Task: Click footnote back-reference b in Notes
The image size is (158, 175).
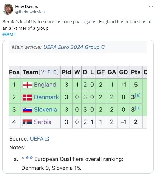Action: tap(31, 157)
